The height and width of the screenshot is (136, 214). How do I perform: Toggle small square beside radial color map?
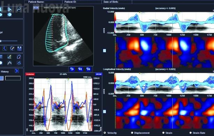point(105,51)
